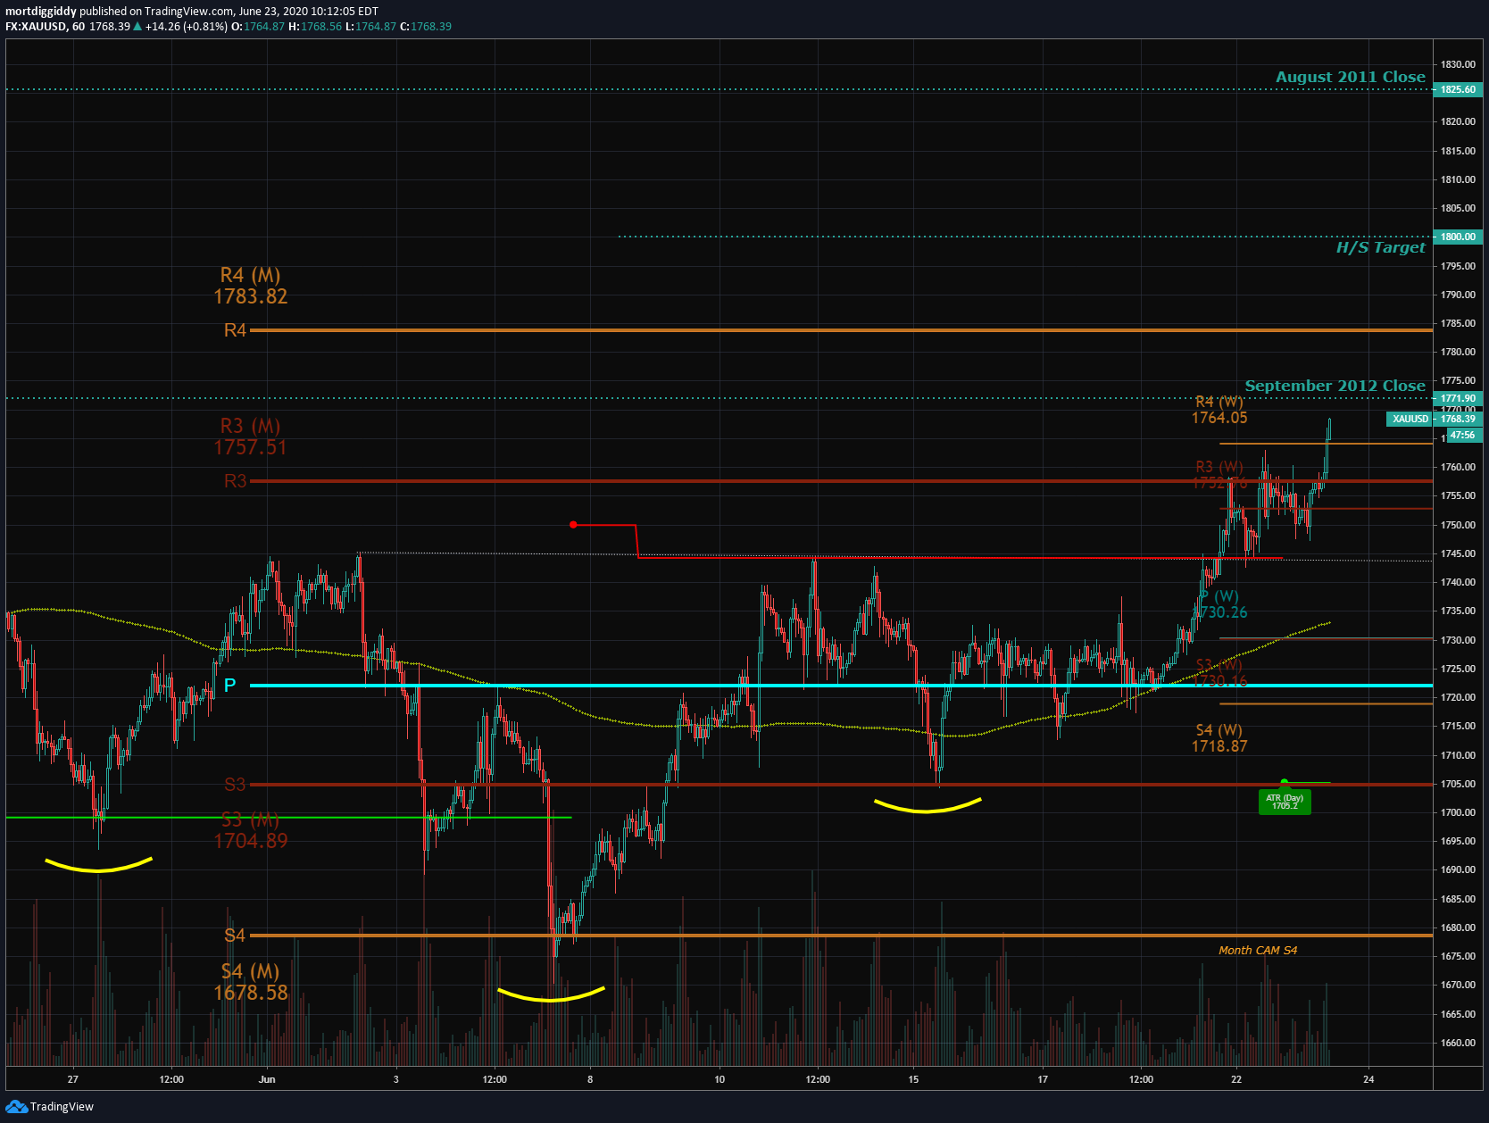Click the S4 line label
Image resolution: width=1489 pixels, height=1123 pixels.
click(x=235, y=936)
